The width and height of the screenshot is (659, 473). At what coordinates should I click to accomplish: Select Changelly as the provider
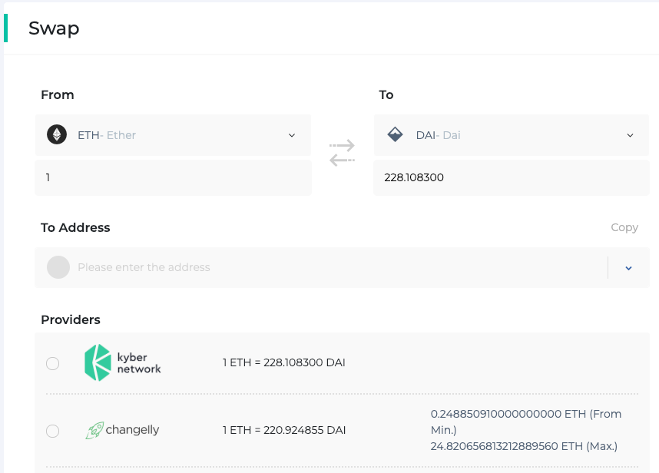point(52,431)
